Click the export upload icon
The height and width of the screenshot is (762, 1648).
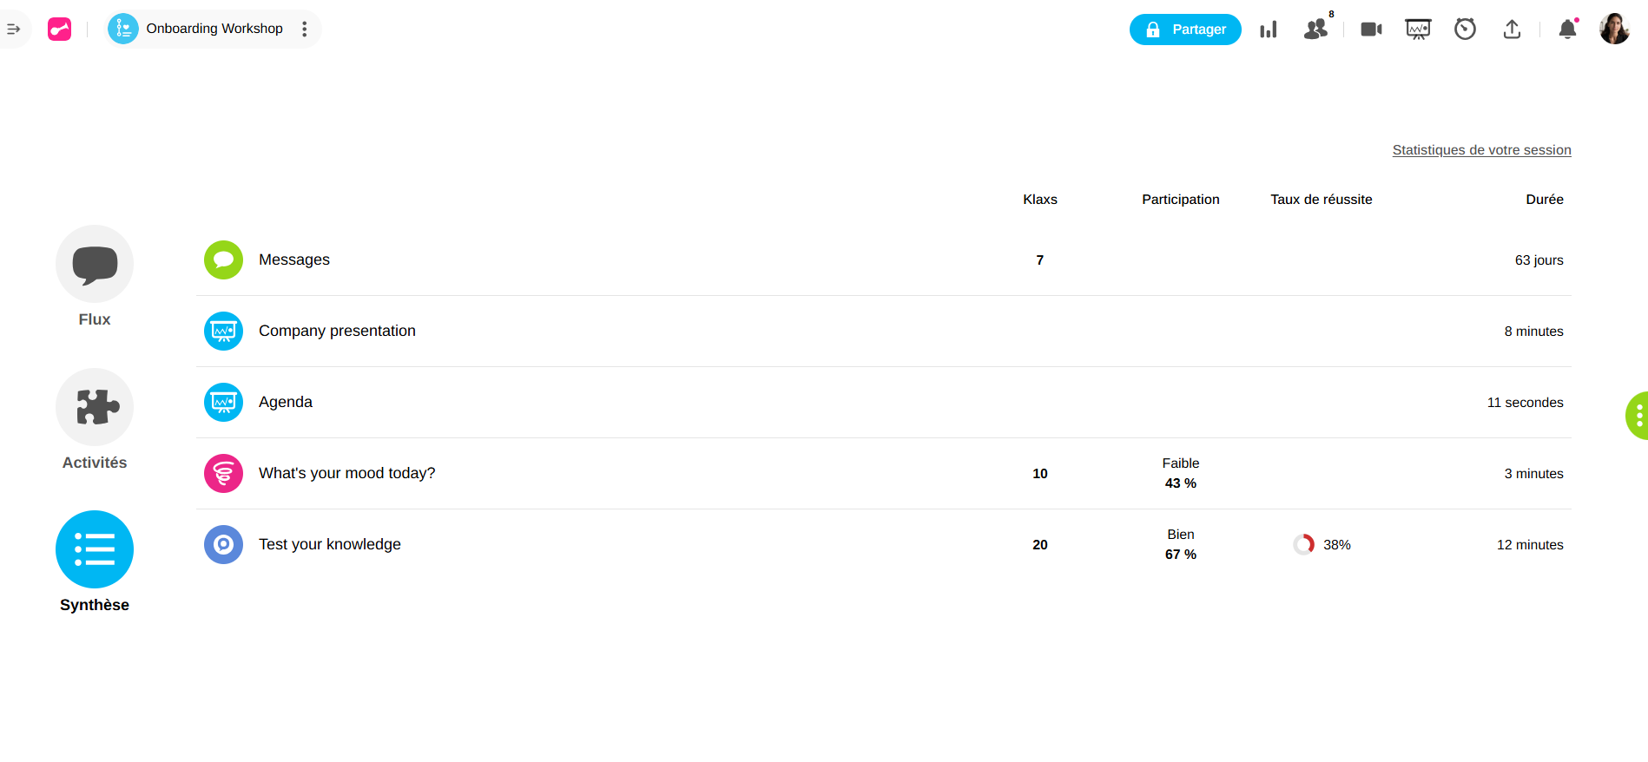[x=1512, y=30]
